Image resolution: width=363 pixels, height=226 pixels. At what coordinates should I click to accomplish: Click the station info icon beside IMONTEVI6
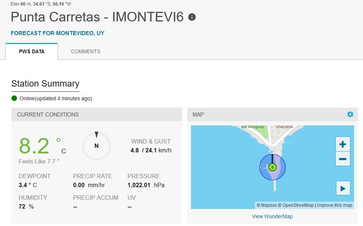pos(192,17)
